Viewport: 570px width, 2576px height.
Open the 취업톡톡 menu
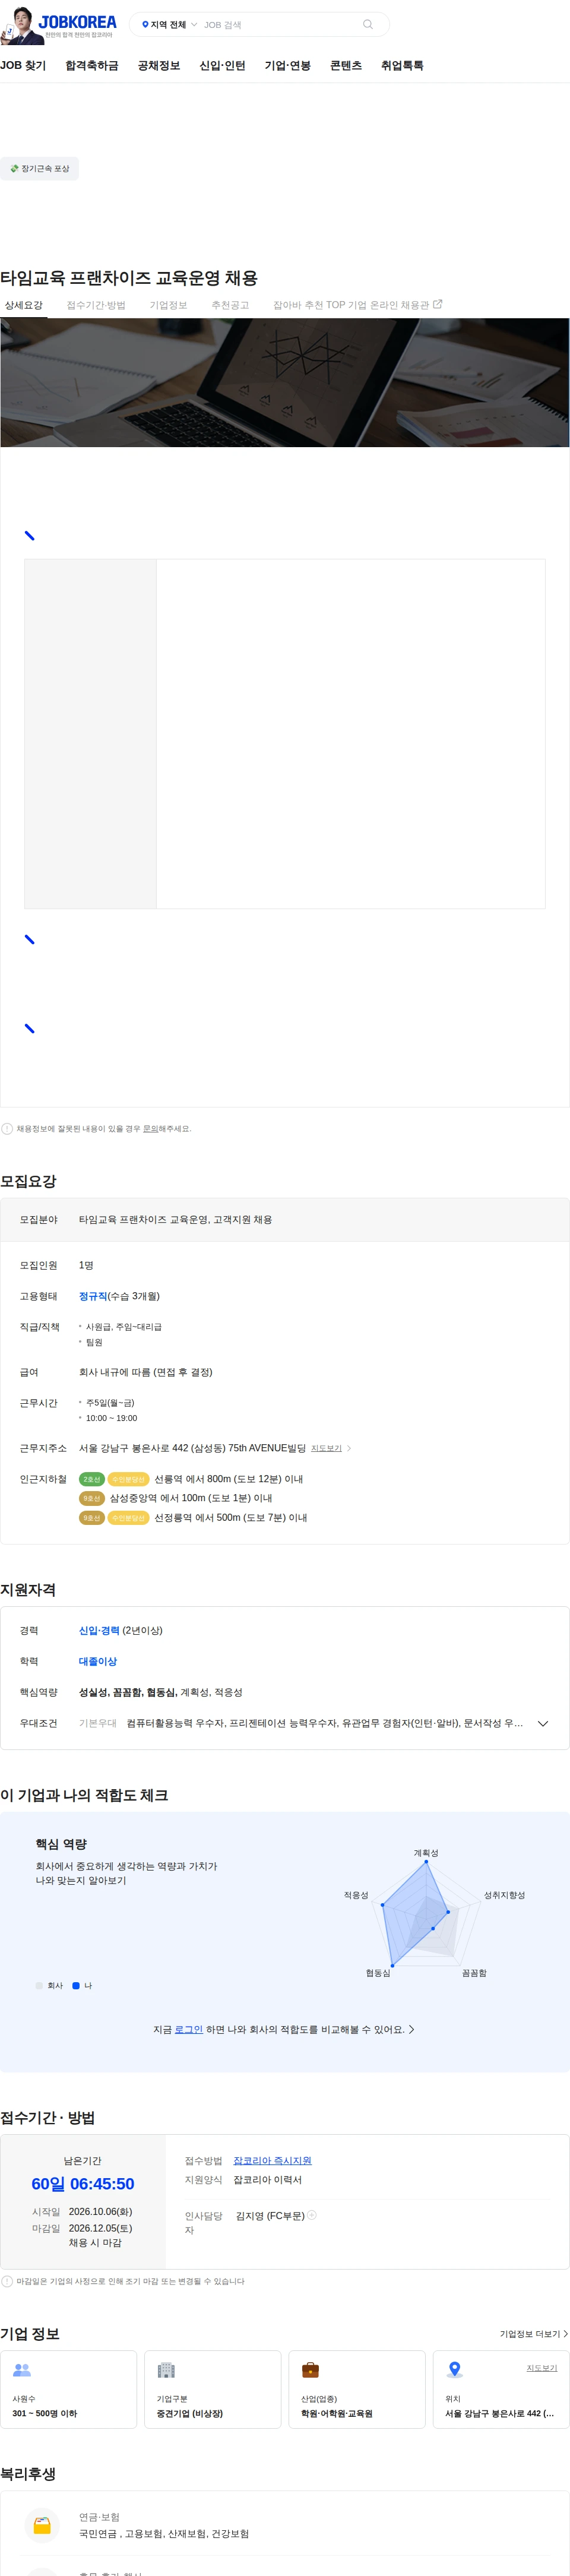(402, 65)
